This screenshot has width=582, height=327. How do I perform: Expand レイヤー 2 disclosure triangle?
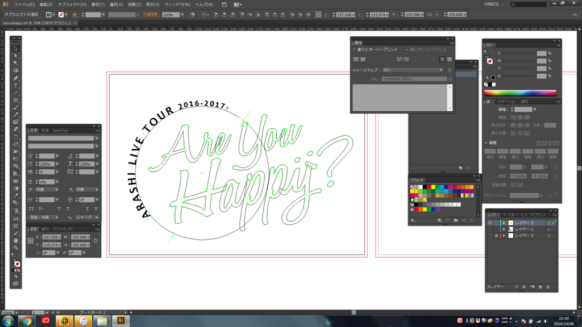pyautogui.click(x=504, y=236)
